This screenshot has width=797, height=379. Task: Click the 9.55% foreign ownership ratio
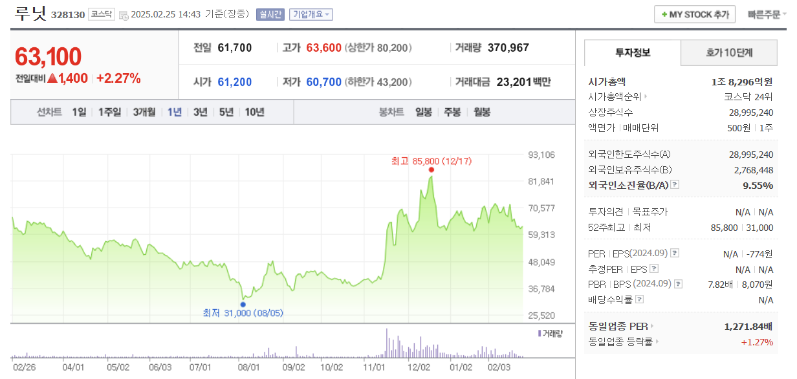758,185
